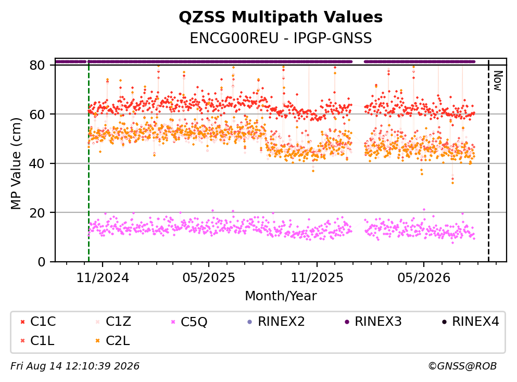Click the 60 y-axis tick label
This screenshot has width=517, height=382.
(37, 114)
